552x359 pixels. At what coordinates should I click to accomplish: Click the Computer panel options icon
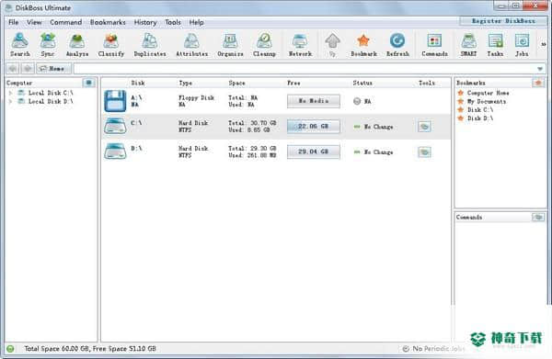click(88, 83)
